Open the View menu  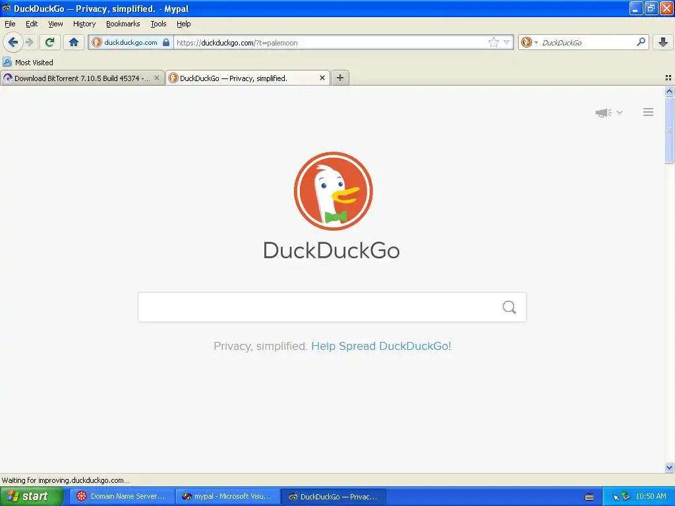pyautogui.click(x=55, y=24)
